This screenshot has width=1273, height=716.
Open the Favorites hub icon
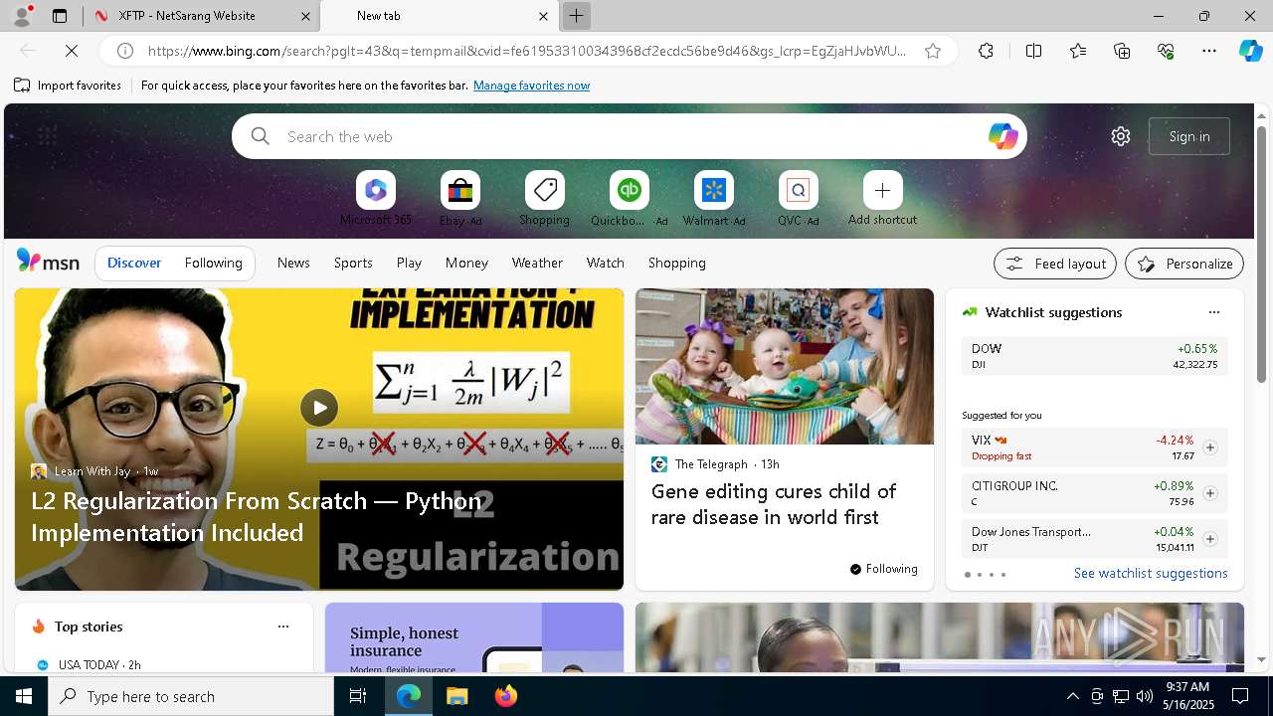1078,51
